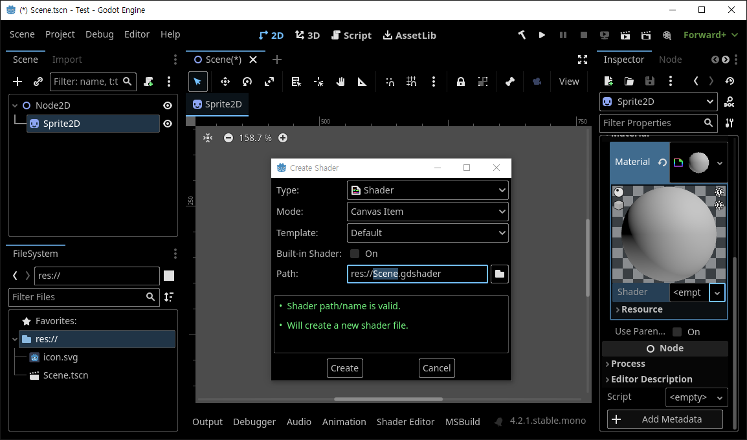This screenshot has height=440, width=747.
Task: Activate the Pan Mode hand tool
Action: point(340,82)
